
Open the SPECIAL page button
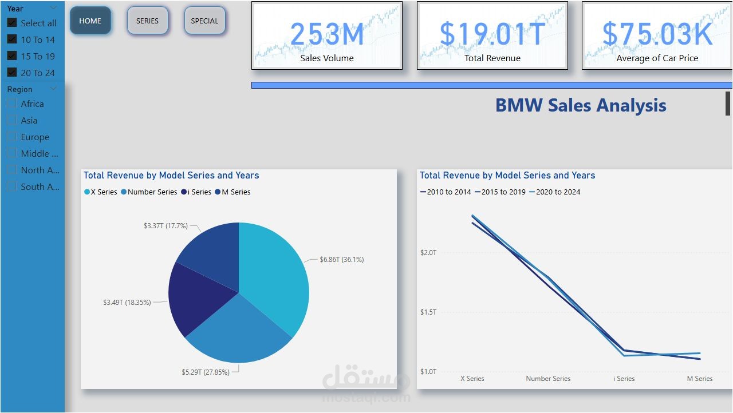pos(205,21)
